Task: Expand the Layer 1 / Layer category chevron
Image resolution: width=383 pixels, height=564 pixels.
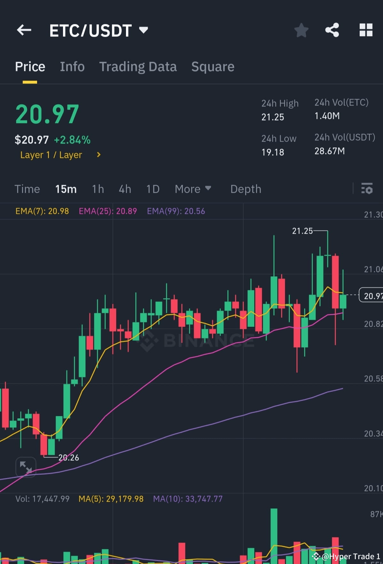Action: (98, 155)
